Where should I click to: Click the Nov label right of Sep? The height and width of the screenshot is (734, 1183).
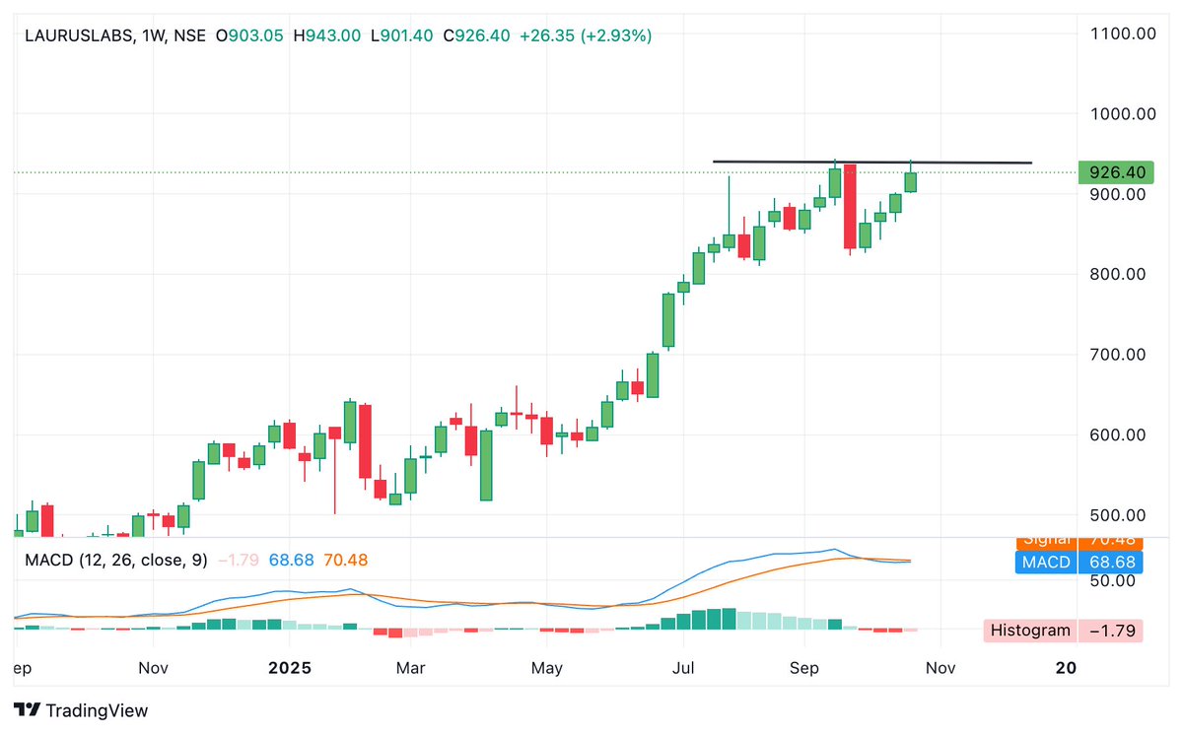[x=940, y=668]
